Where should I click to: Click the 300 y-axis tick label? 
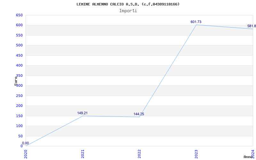pyautogui.click(x=19, y=85)
